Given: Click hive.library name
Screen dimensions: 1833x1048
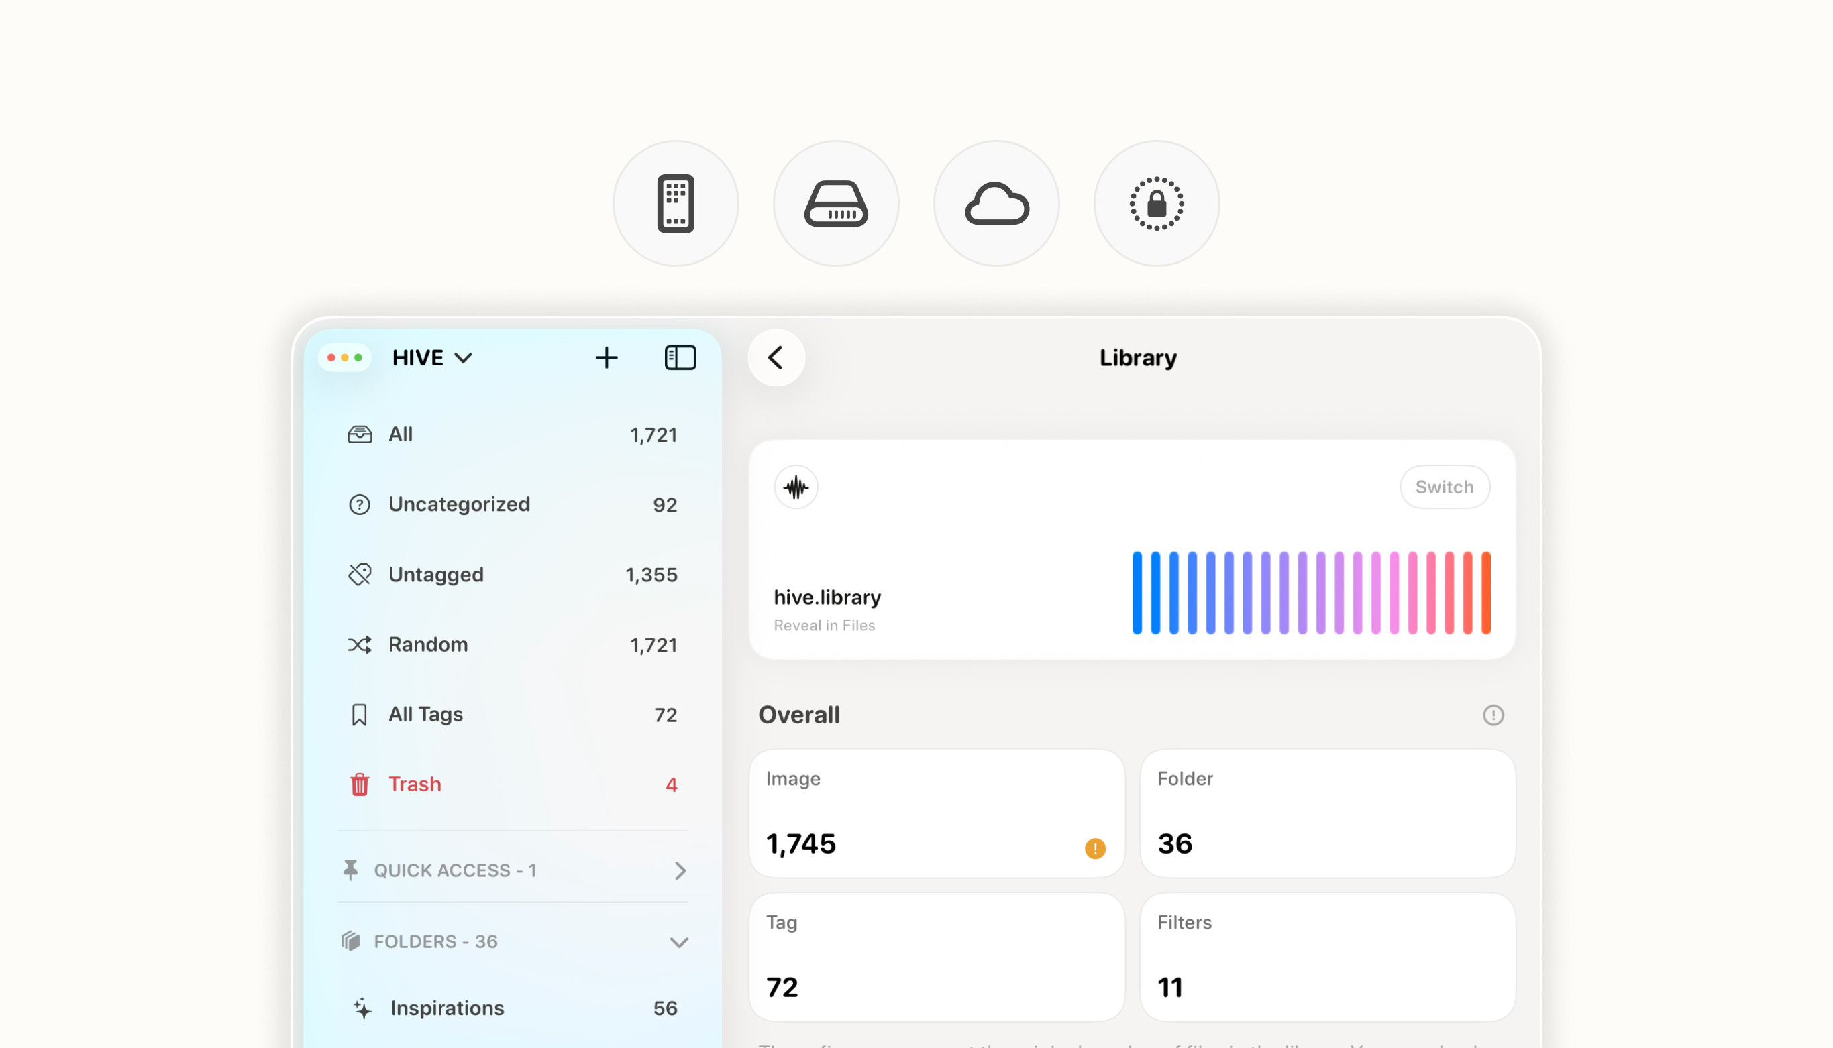Looking at the screenshot, I should (x=827, y=597).
